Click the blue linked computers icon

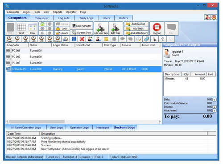[147, 39]
